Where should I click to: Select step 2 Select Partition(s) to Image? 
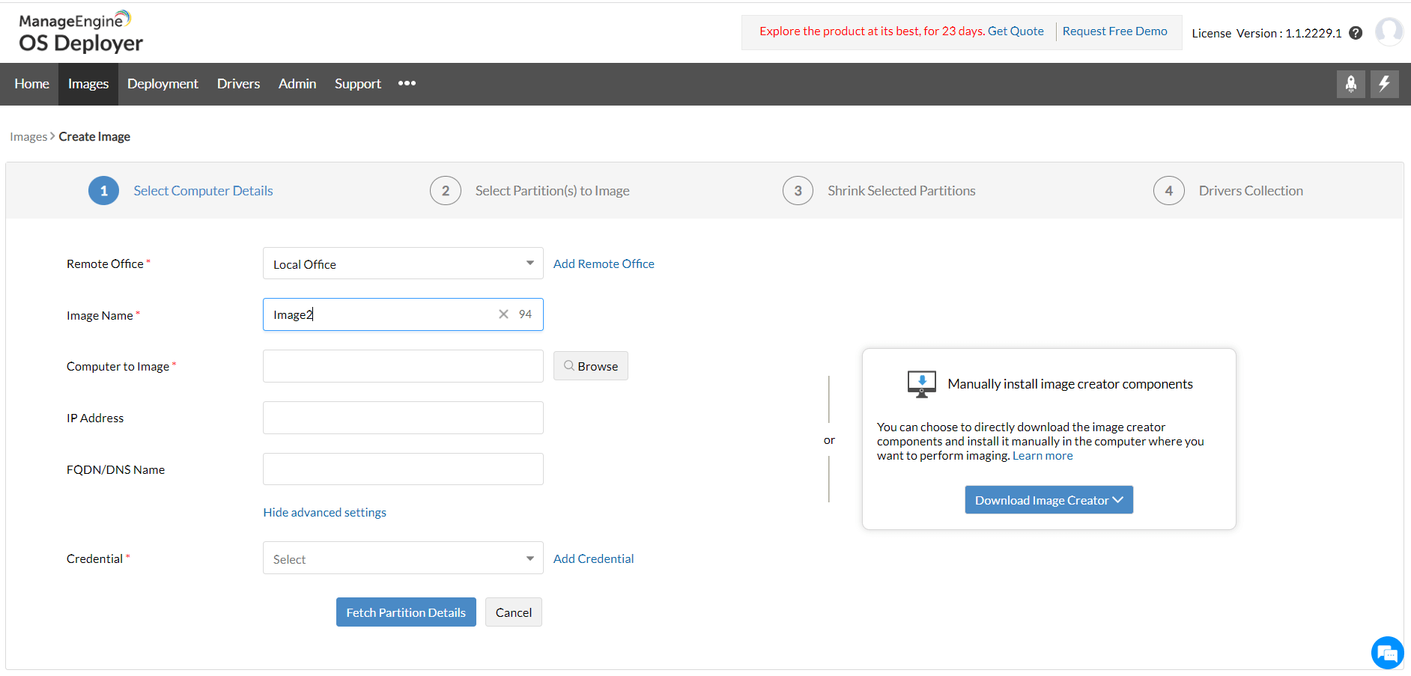[552, 190]
